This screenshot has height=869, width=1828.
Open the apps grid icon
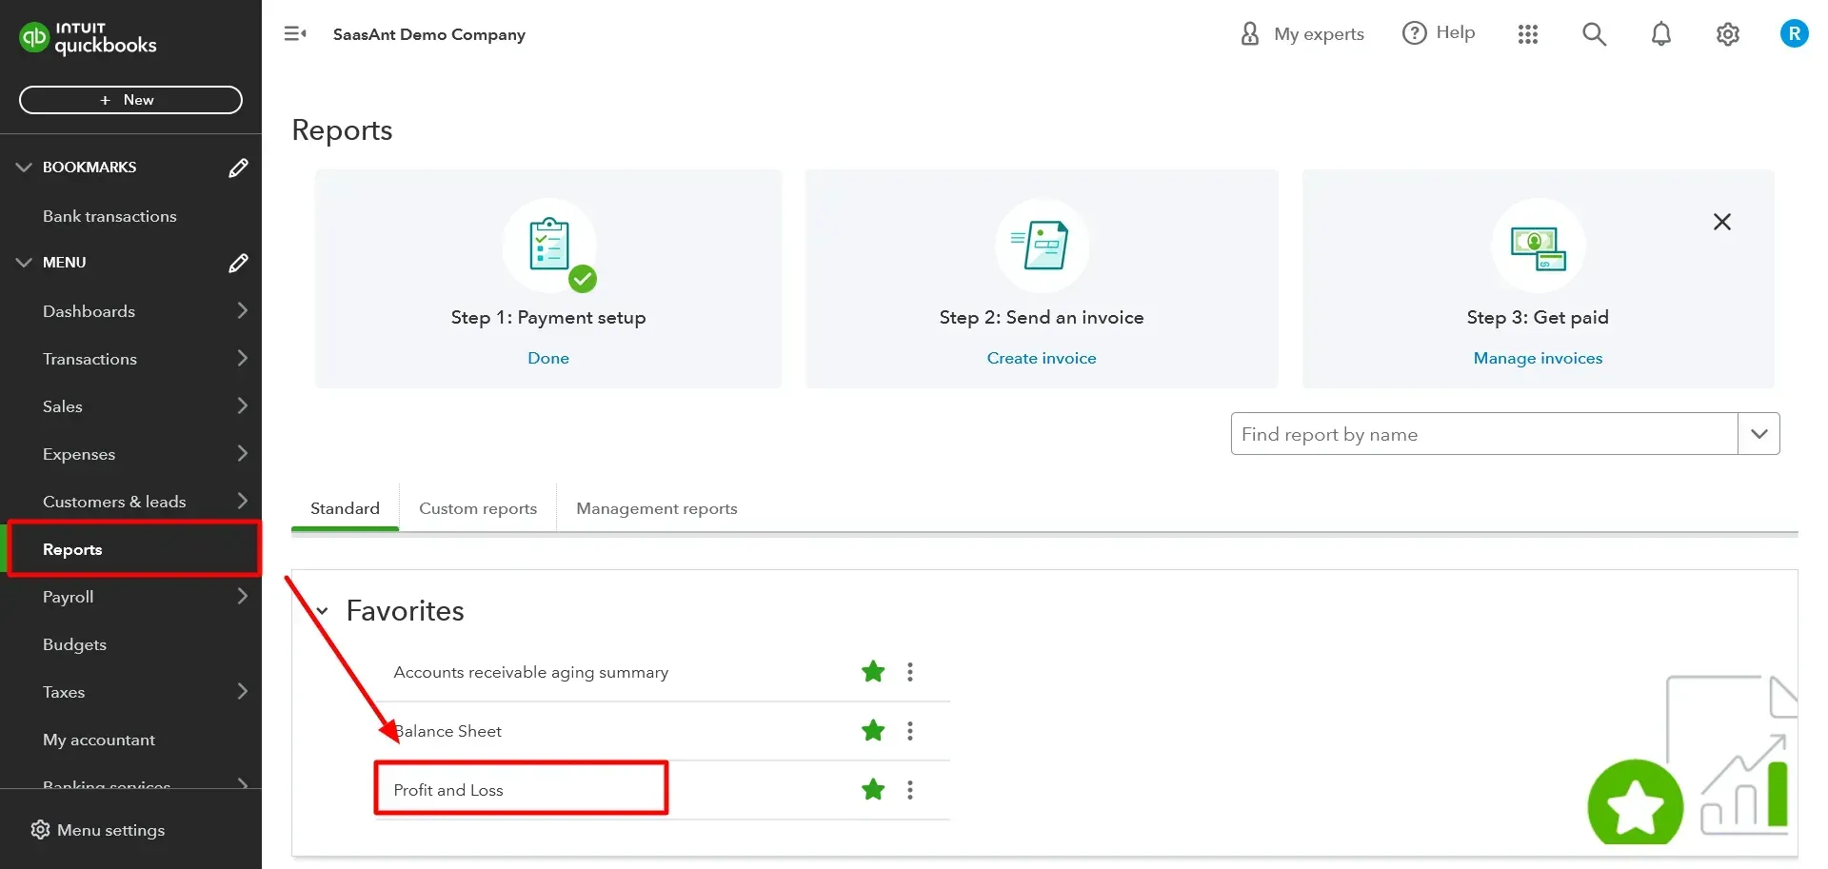click(1528, 34)
